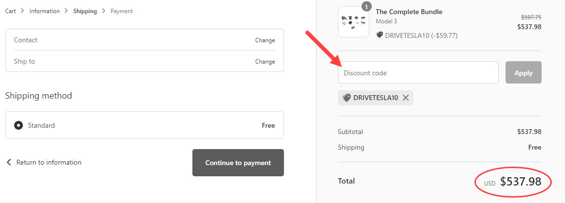Select the Standard shipping radio button

click(x=19, y=125)
